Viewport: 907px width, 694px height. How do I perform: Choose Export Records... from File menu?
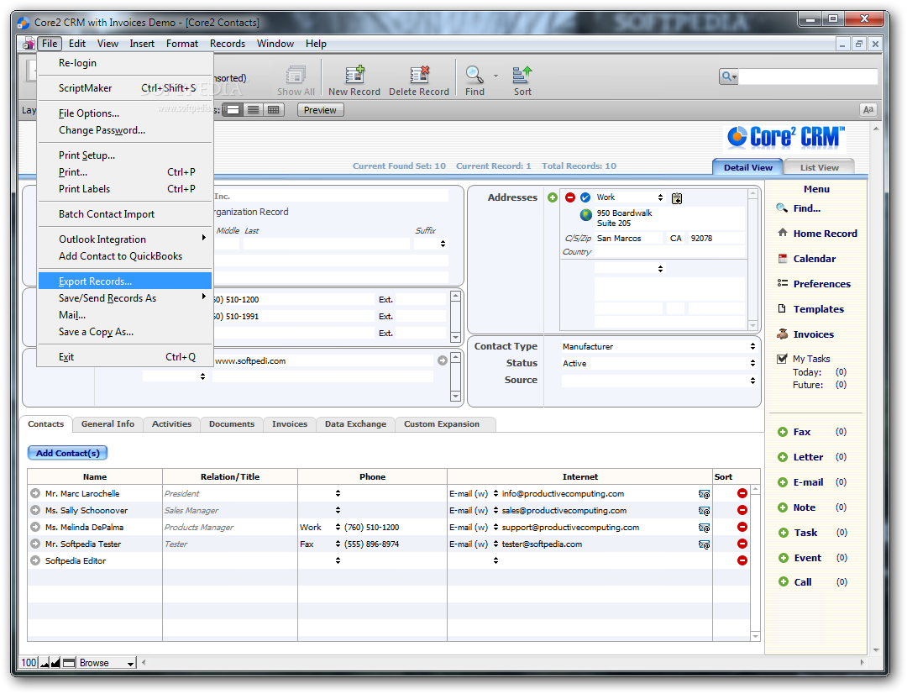click(x=125, y=281)
